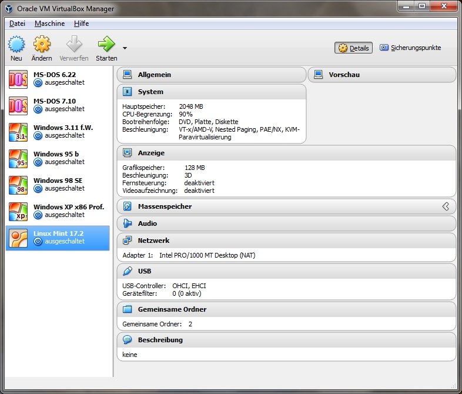462x394 pixels.
Task: Click the '2048 MB' Hauptspeicher value
Action: 191,106
